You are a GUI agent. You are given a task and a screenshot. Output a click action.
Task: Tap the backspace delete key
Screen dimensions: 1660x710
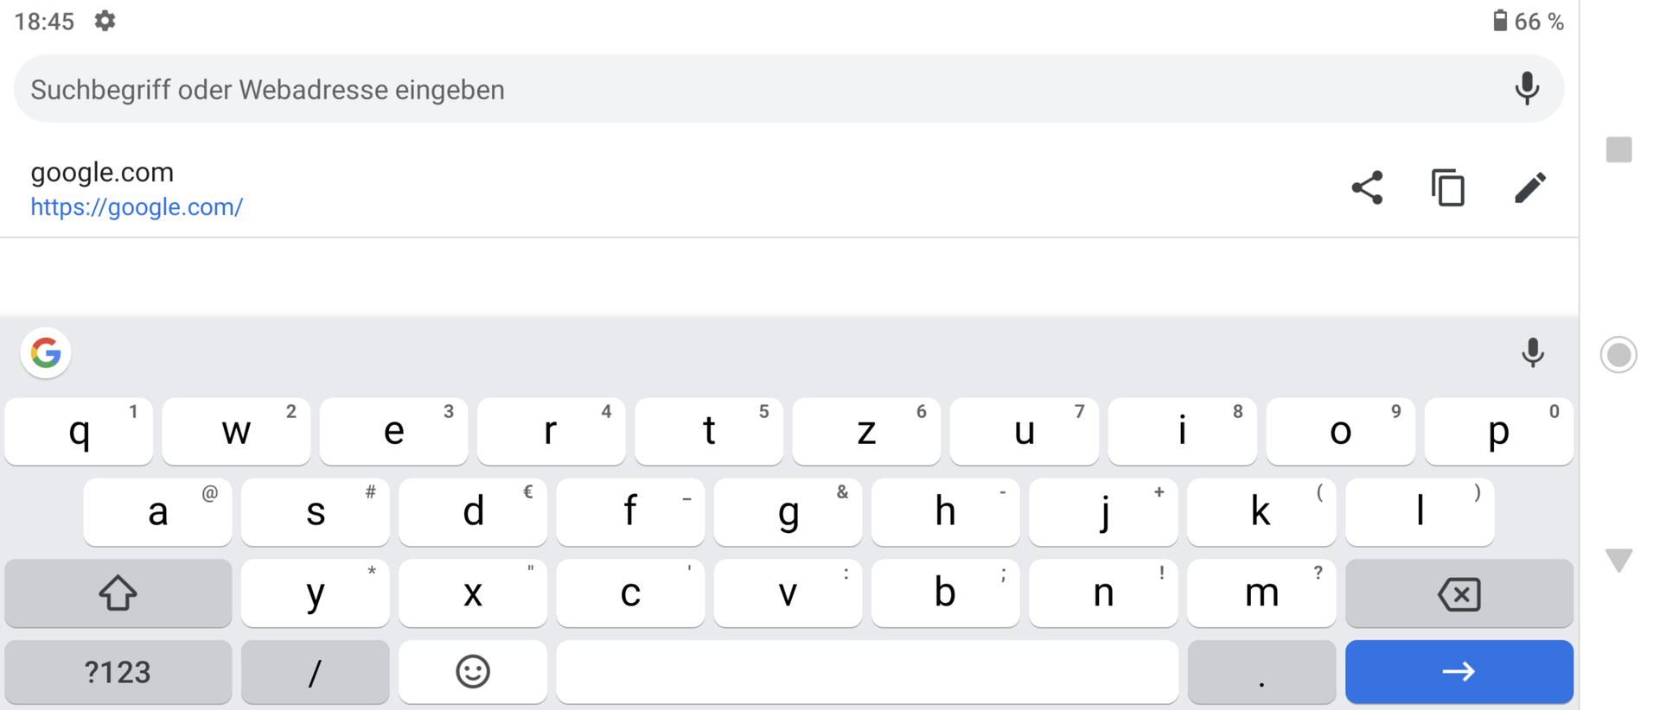(1459, 593)
